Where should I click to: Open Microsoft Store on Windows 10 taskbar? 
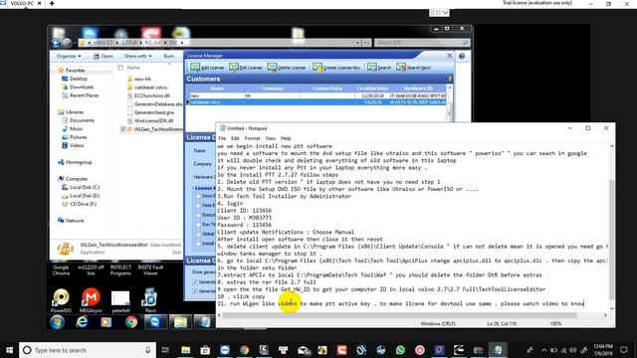coord(205,350)
